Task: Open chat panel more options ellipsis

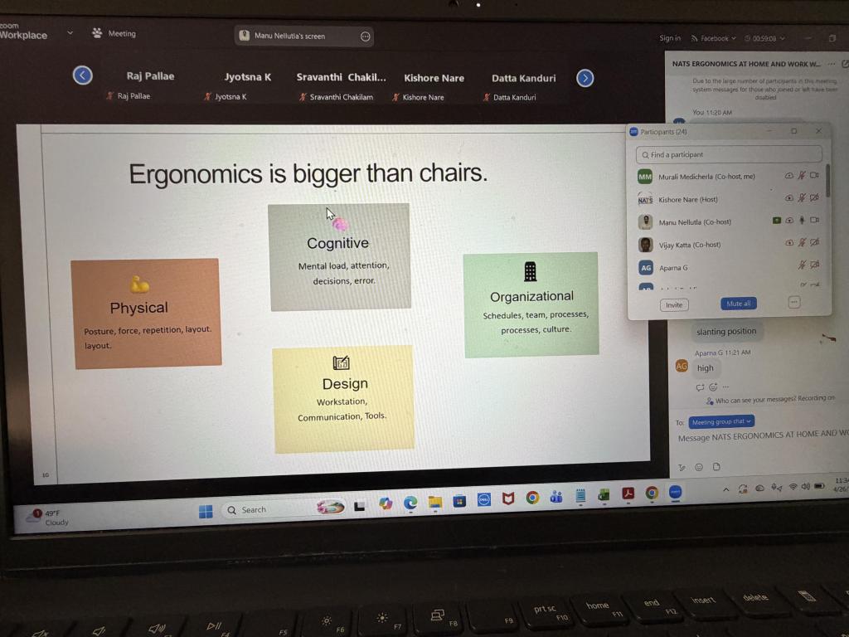Action: pos(831,64)
